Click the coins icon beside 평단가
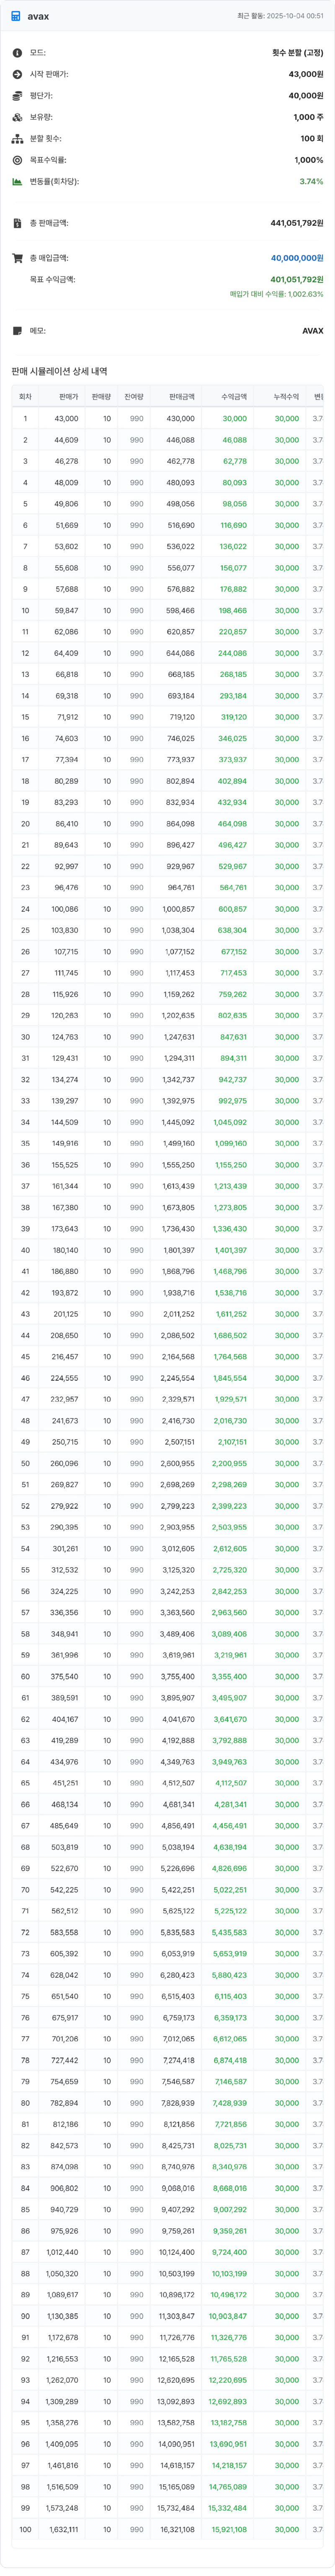Viewport: 335px width, 2576px height. pos(17,96)
